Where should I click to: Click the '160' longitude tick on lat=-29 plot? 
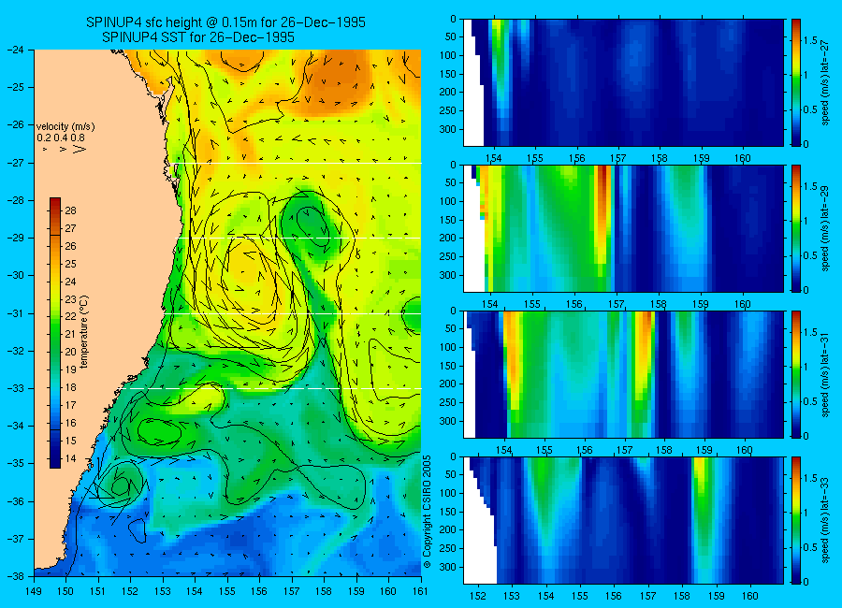click(x=743, y=304)
